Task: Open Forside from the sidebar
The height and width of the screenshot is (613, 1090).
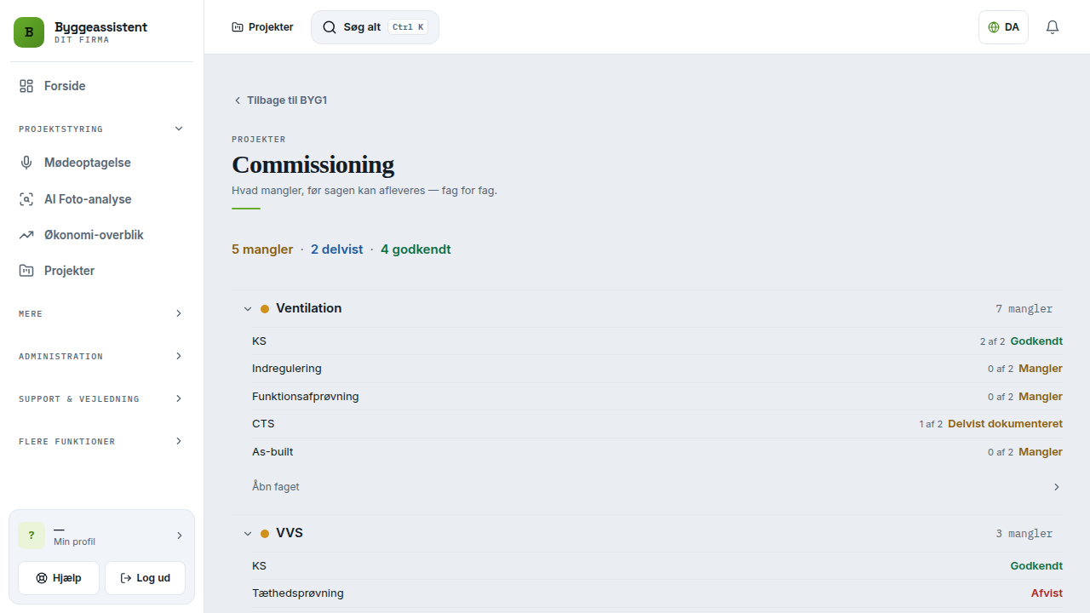Action: (x=101, y=86)
